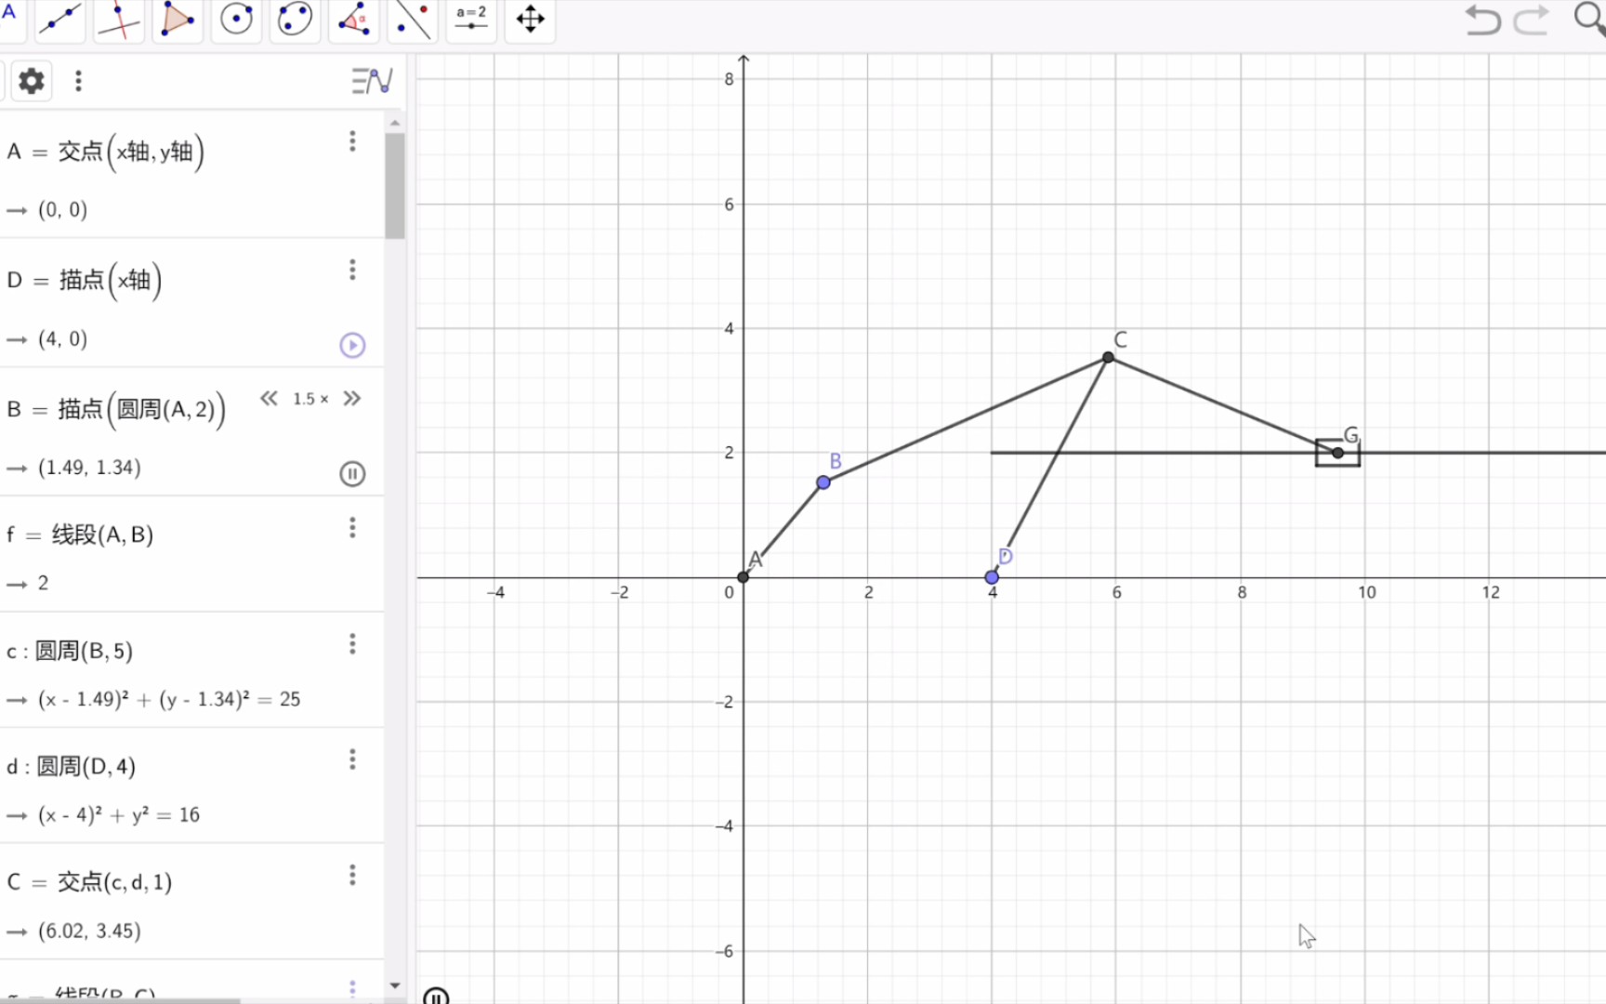Select the C = 交点(c, d, 1) definition
The image size is (1606, 1004).
click(89, 882)
